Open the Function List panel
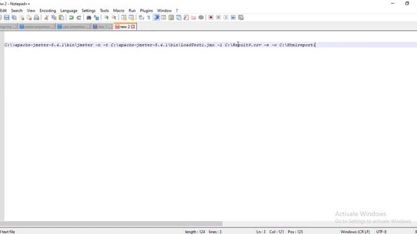 [x=186, y=18]
